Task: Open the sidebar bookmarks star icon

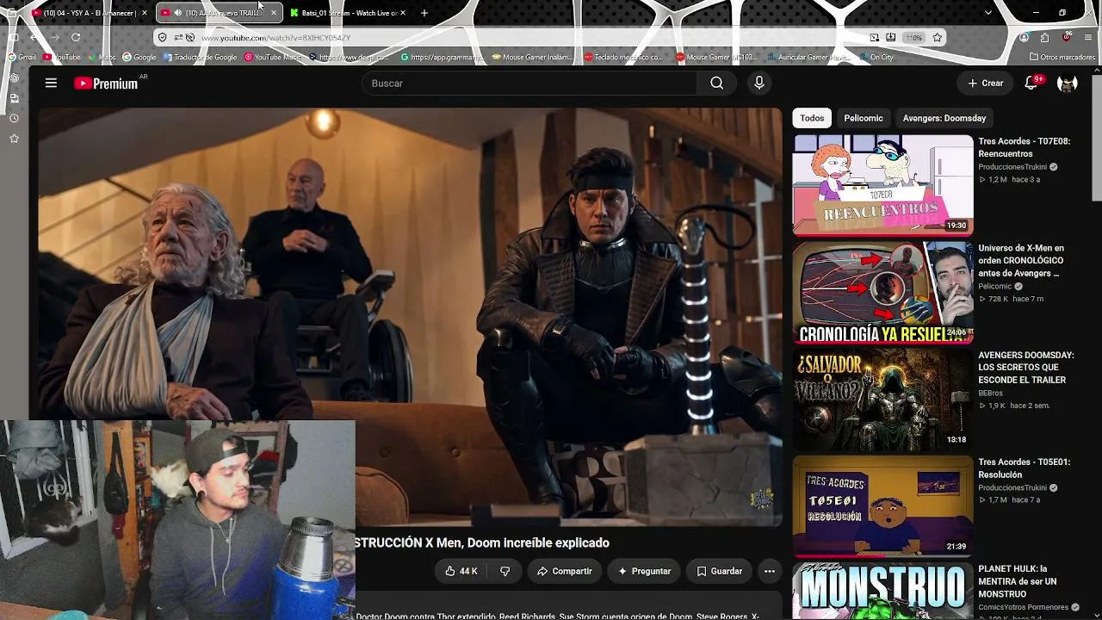Action: [x=14, y=138]
